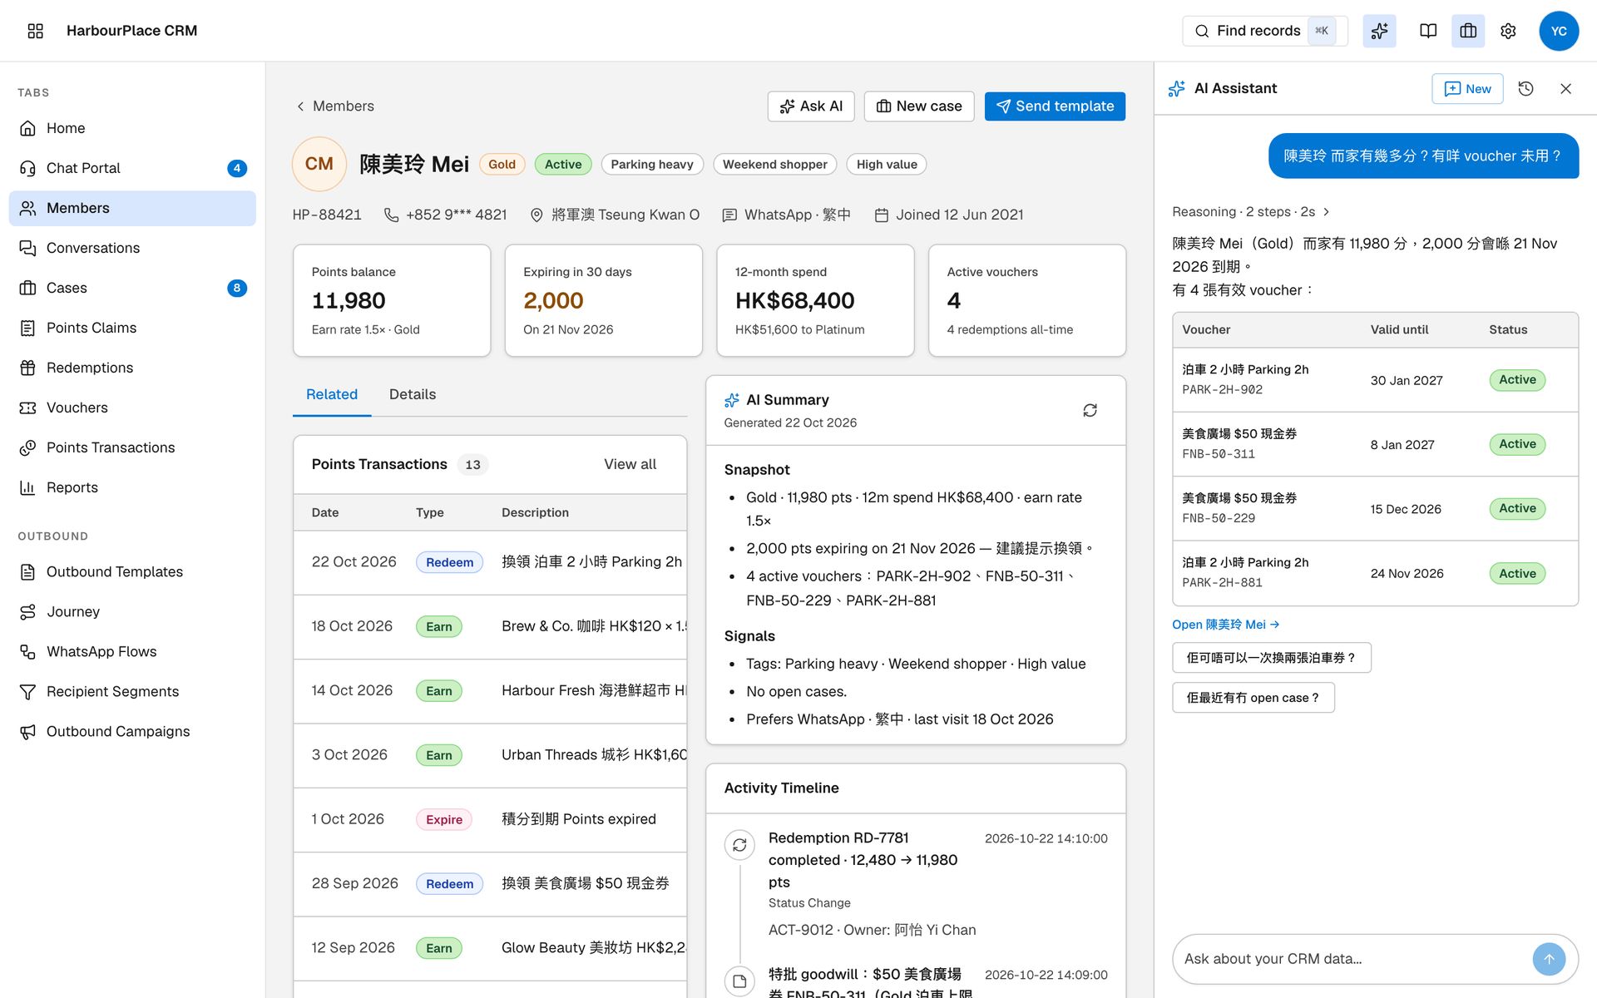Viewport: 1597px width, 998px height.
Task: Click the PARK-2H-902 voucher row
Action: coord(1375,380)
